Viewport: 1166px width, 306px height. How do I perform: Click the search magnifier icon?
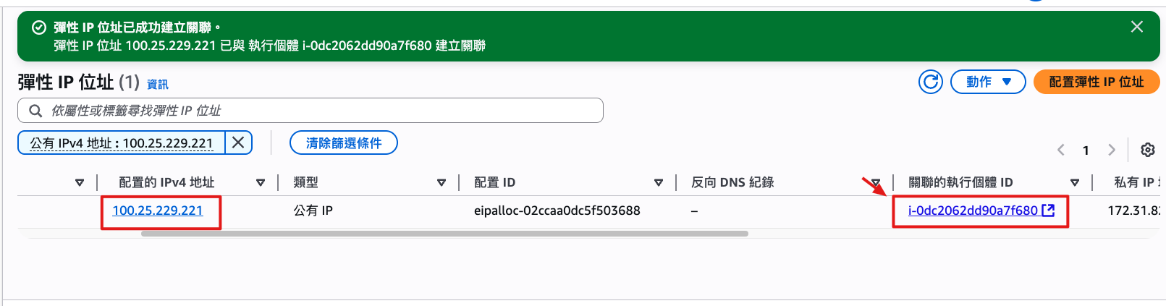(x=35, y=111)
